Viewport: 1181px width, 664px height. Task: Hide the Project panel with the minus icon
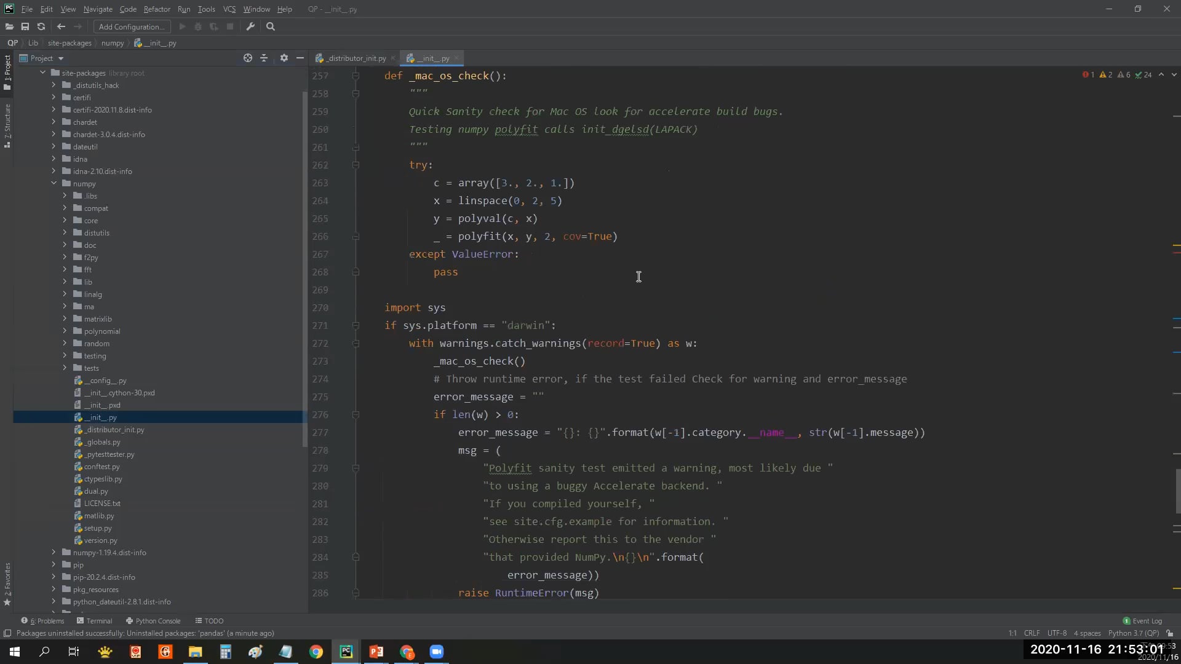(300, 58)
